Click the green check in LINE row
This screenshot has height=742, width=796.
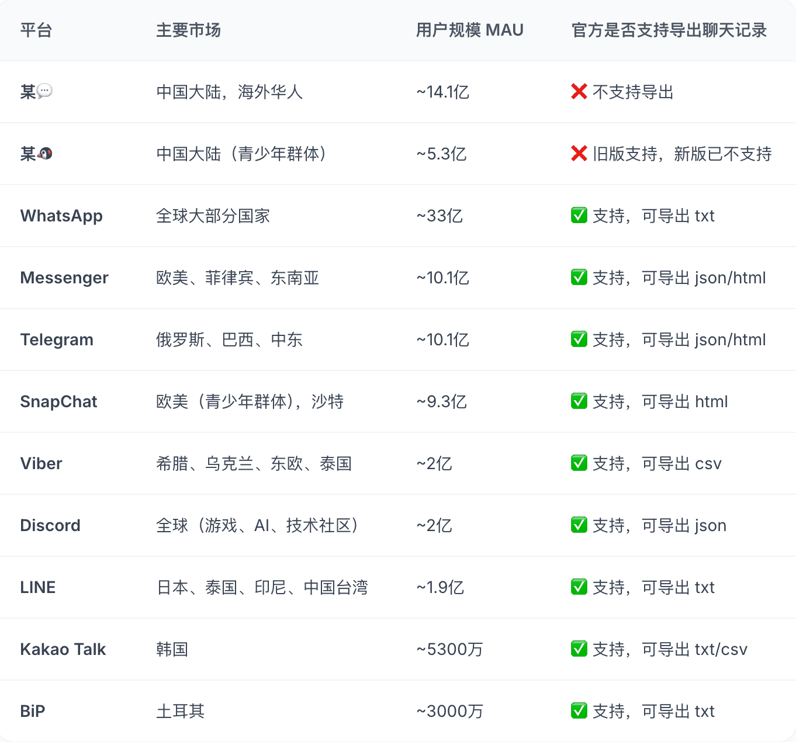(x=579, y=587)
